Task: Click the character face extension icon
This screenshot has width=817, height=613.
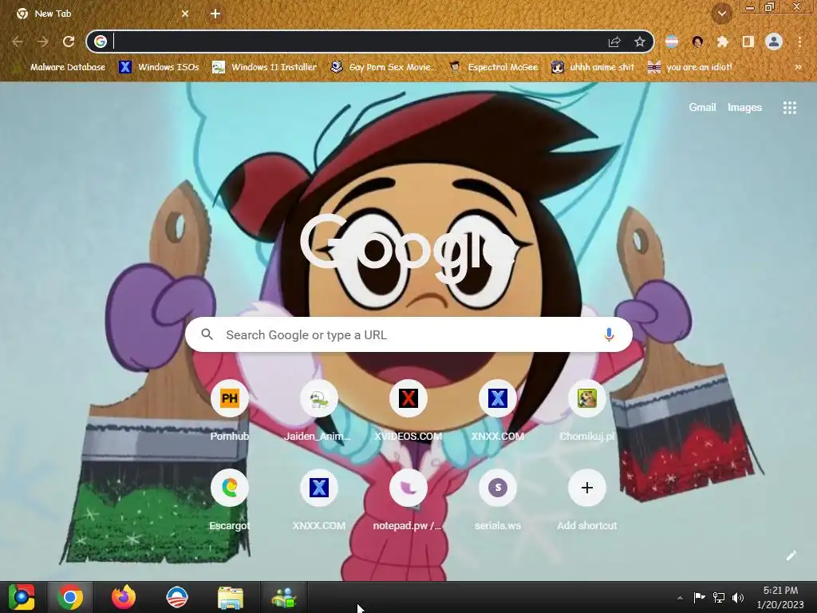Action: (x=697, y=42)
